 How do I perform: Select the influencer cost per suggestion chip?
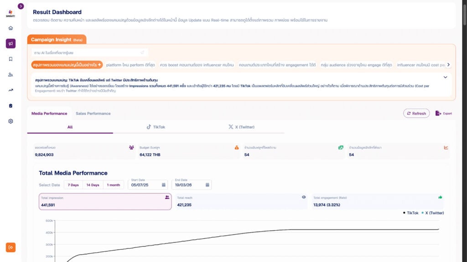(421, 65)
